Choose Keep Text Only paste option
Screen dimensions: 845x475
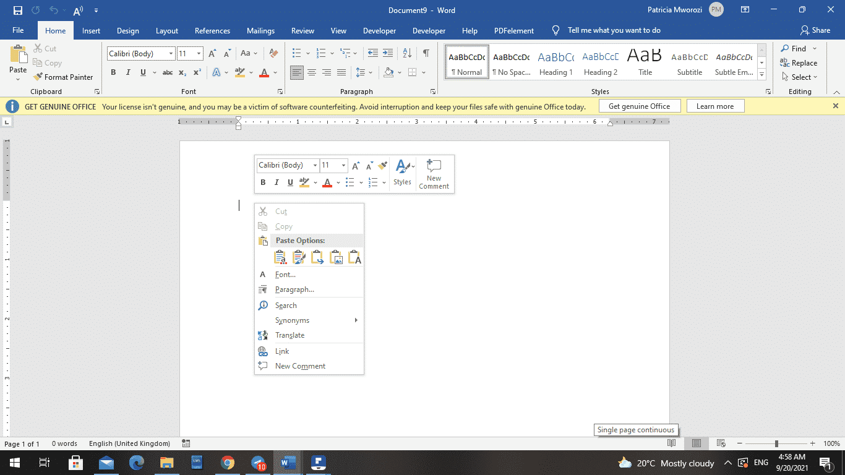pyautogui.click(x=356, y=257)
